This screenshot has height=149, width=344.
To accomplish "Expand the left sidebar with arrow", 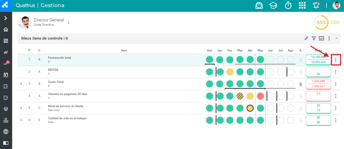I will click(6, 18).
